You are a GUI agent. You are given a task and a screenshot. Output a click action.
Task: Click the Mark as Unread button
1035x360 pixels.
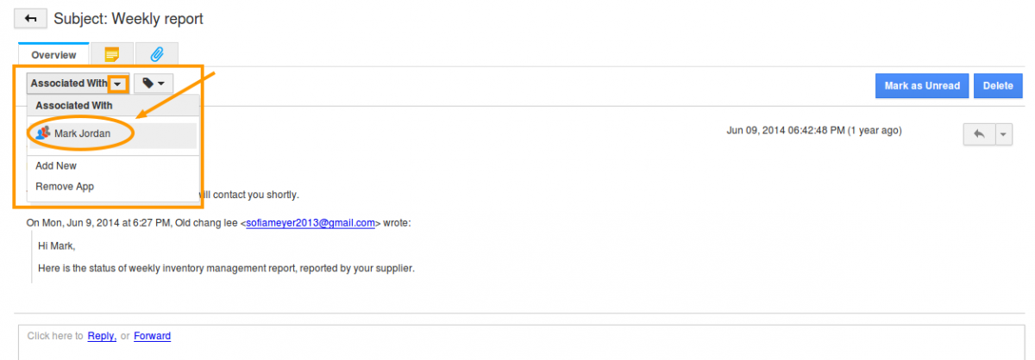click(x=922, y=85)
